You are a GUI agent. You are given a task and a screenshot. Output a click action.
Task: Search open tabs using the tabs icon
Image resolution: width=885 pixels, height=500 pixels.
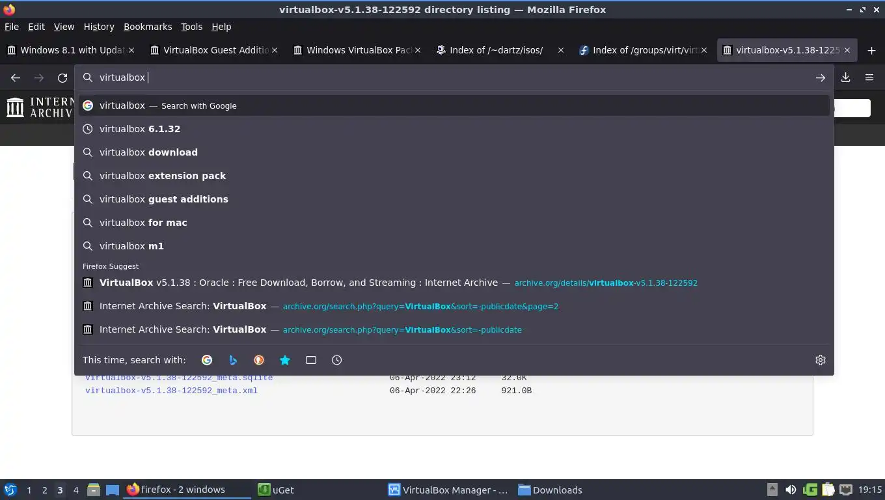pos(311,360)
